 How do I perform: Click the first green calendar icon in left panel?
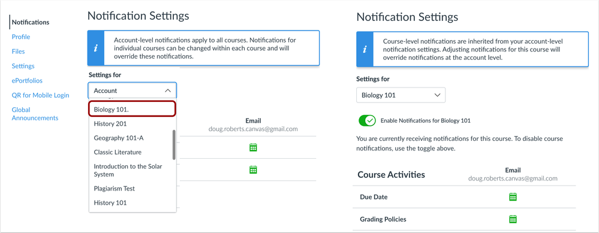click(252, 147)
